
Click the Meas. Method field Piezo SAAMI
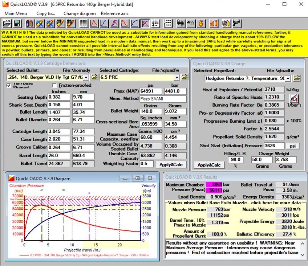163,99
